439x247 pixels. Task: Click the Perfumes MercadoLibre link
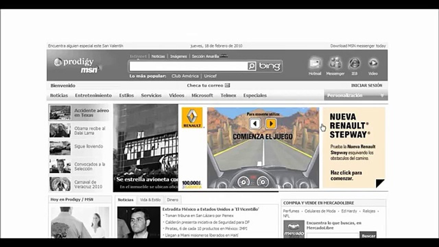291,211
